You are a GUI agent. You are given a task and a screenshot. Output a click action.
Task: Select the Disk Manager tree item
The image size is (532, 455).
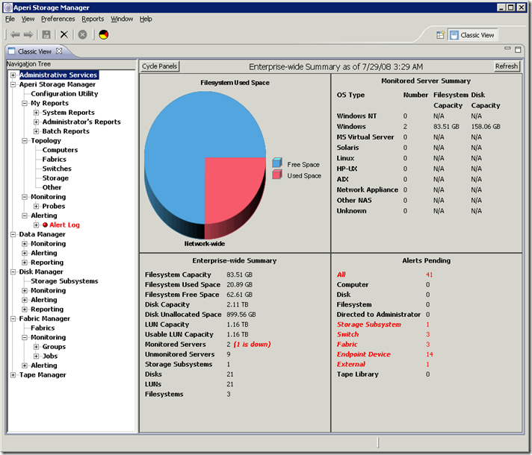click(x=41, y=272)
